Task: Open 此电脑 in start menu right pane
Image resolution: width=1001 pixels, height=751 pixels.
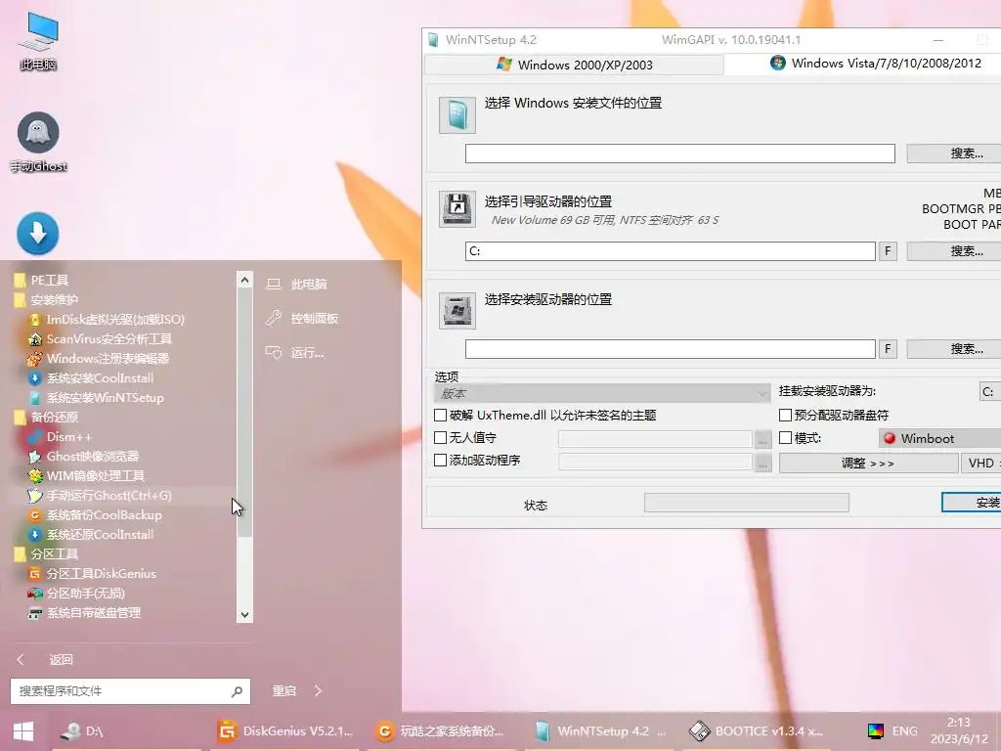Action: tap(297, 285)
